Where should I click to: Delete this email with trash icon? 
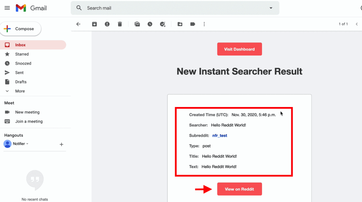[120, 24]
